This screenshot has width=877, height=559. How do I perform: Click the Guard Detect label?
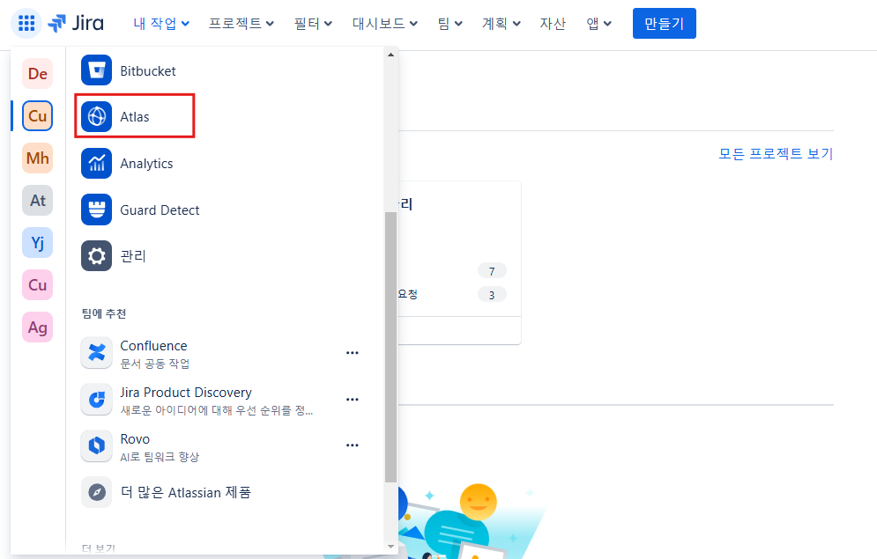coord(160,210)
